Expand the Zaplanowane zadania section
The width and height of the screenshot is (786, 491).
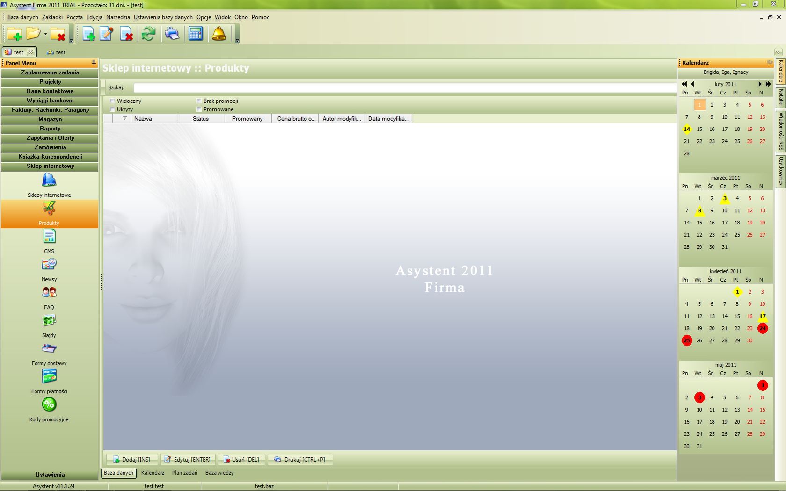(x=50, y=72)
